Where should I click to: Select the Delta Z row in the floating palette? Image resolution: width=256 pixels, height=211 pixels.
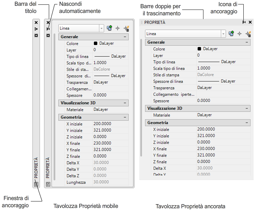97,176
